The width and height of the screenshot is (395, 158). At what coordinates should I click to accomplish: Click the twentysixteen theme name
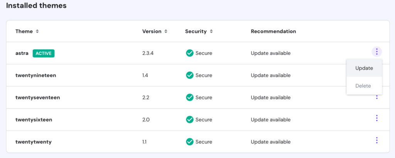(34, 120)
